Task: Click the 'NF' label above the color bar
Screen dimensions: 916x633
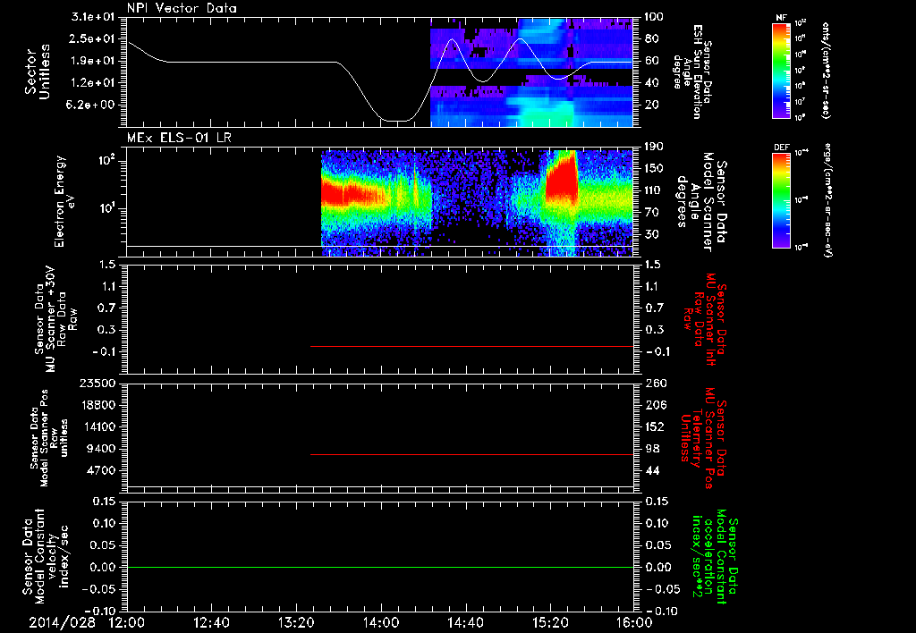Action: (781, 18)
